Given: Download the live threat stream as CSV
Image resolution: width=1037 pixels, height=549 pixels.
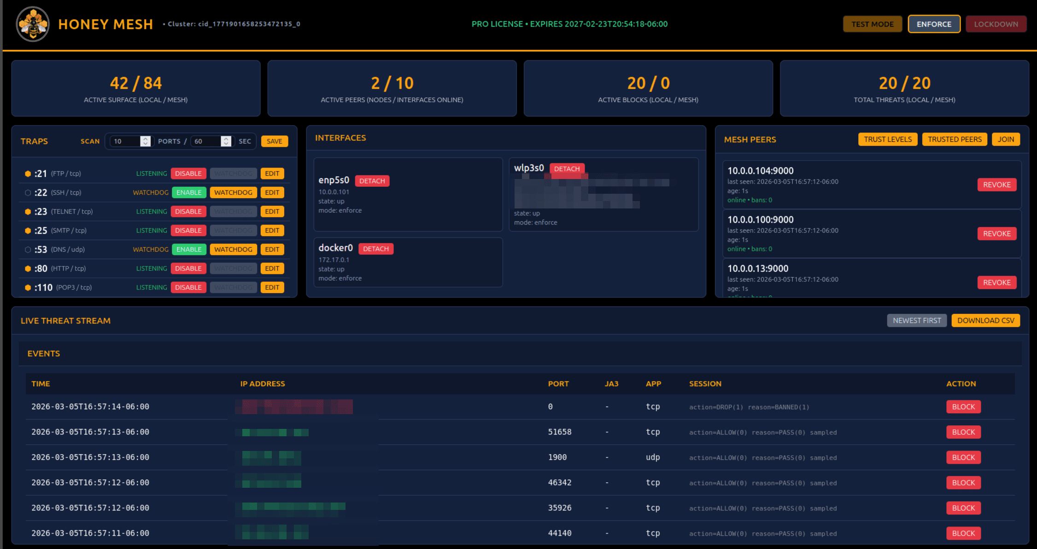Looking at the screenshot, I should [x=985, y=320].
